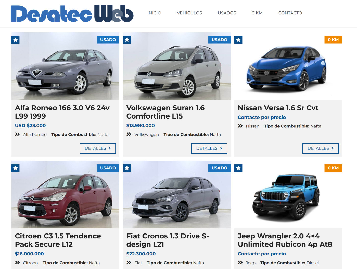Open the DesatecWeb logo homepage
Image resolution: width=357 pixels, height=269 pixels.
[x=72, y=14]
